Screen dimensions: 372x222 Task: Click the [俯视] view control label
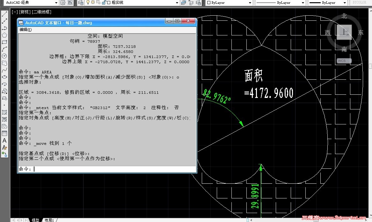tap(25, 12)
